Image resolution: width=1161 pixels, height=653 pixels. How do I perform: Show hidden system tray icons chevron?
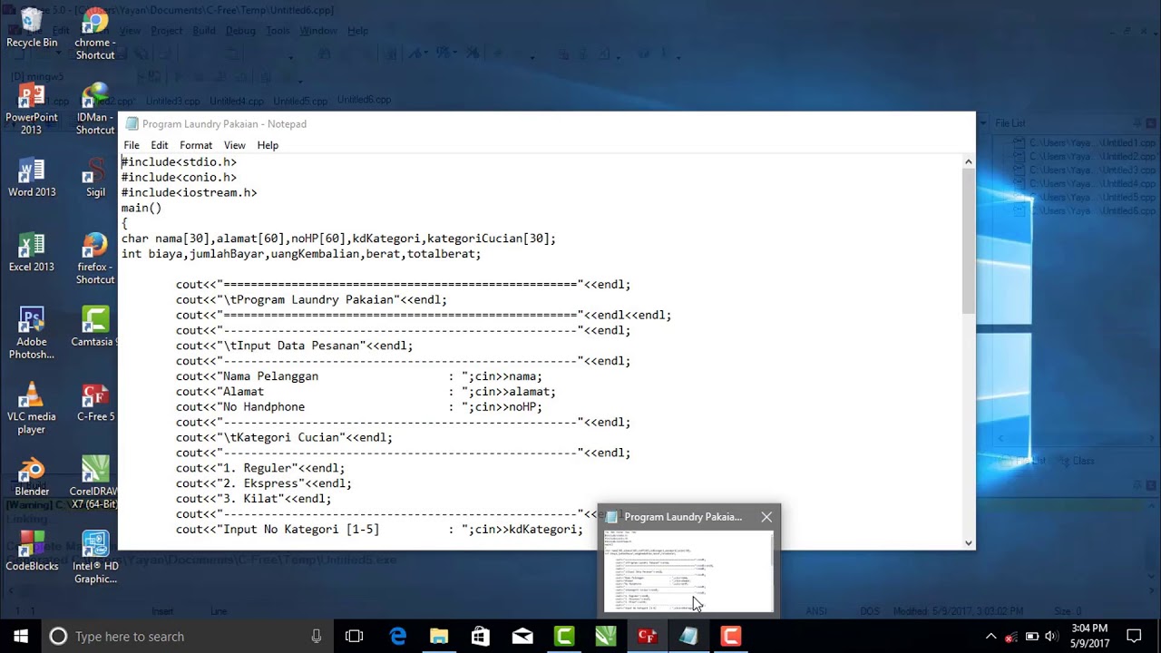pos(990,636)
